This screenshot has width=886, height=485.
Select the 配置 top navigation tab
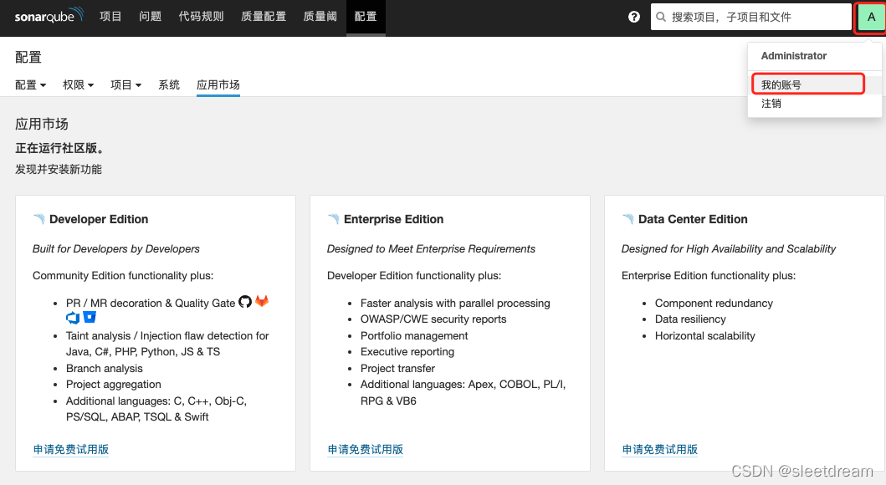coord(366,17)
